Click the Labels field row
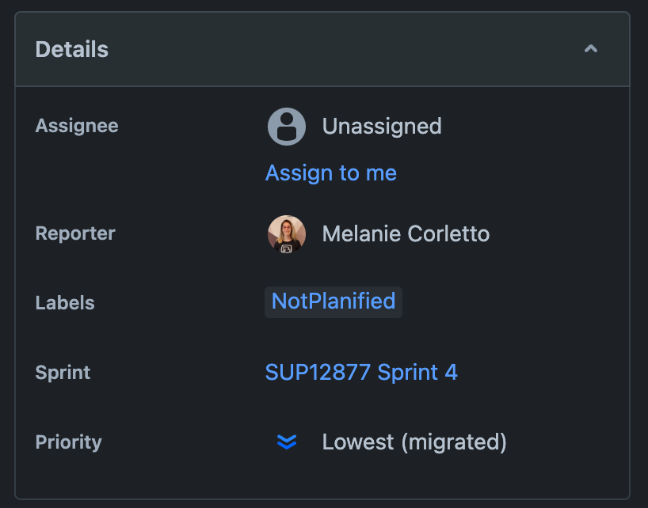Viewport: 648px width, 508px height. pos(65,302)
